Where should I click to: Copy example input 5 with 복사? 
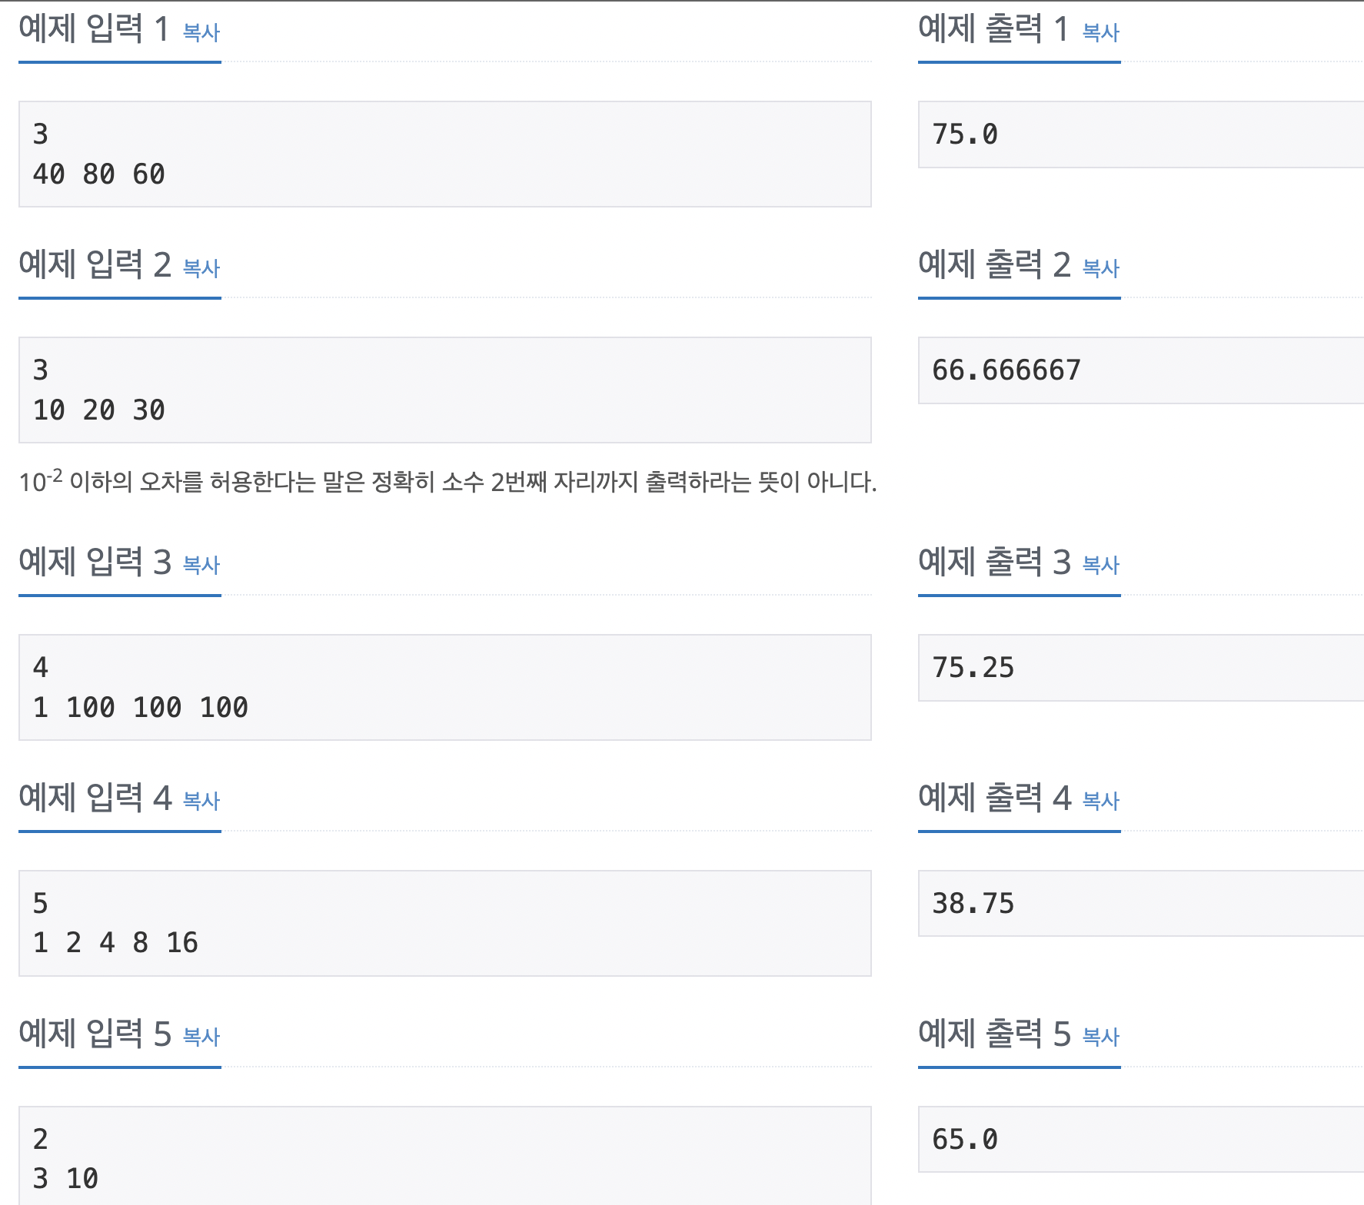tap(201, 1037)
